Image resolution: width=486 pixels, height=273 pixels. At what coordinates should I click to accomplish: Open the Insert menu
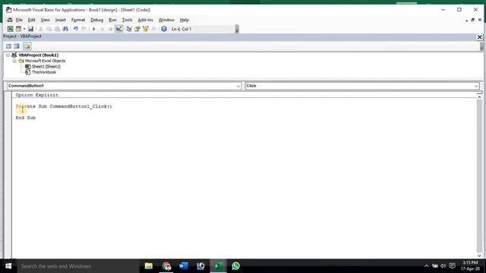[61, 20]
